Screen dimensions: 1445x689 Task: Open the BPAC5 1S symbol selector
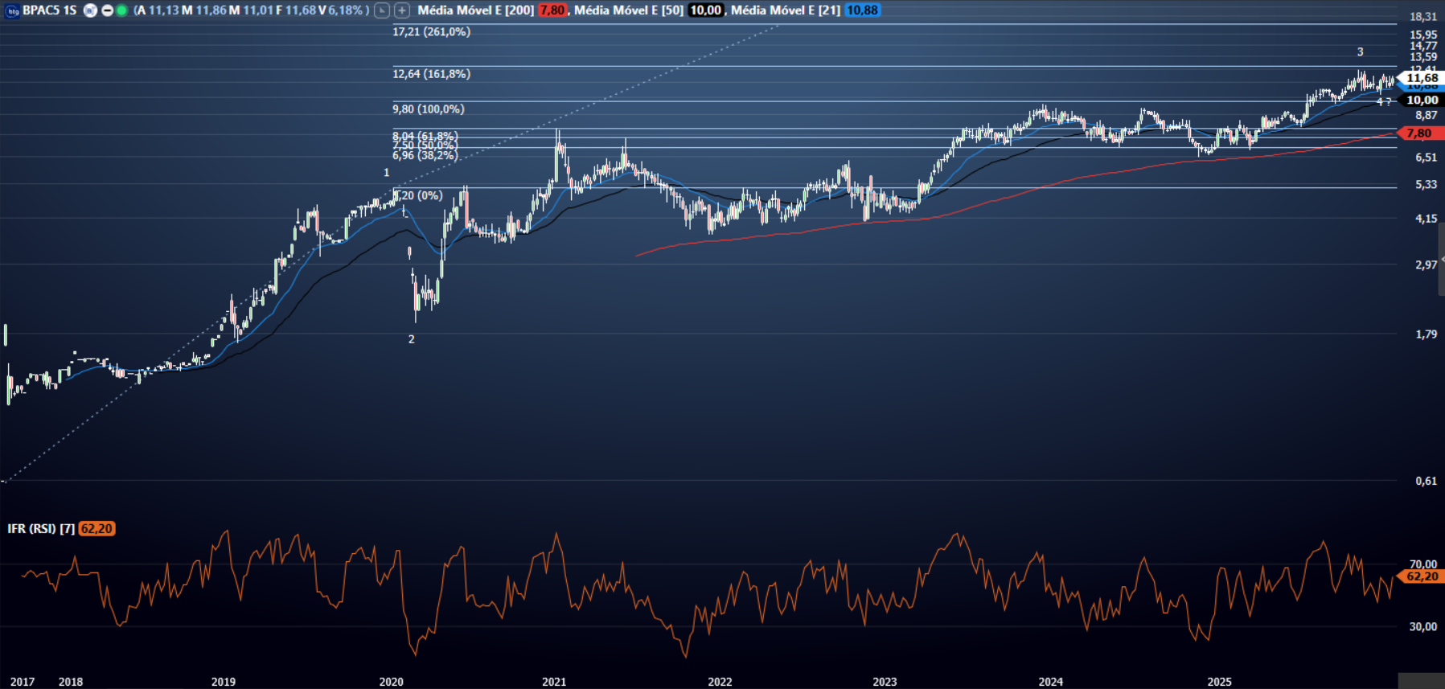(x=49, y=10)
